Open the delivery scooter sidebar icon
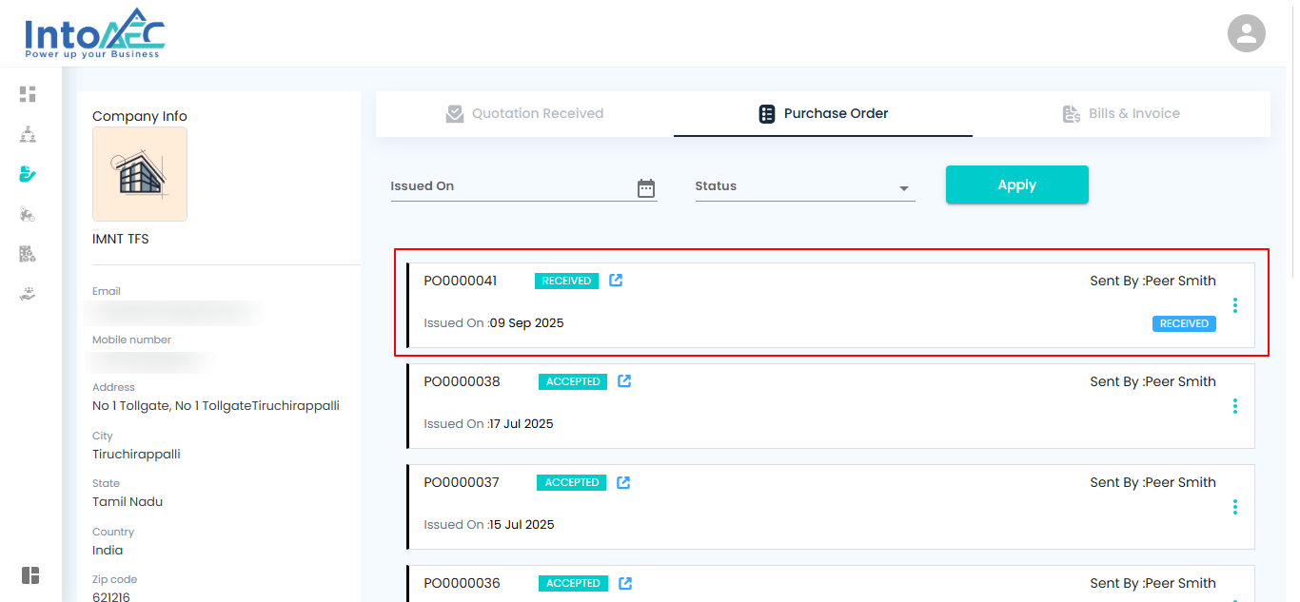This screenshot has height=602, width=1300. point(28,215)
